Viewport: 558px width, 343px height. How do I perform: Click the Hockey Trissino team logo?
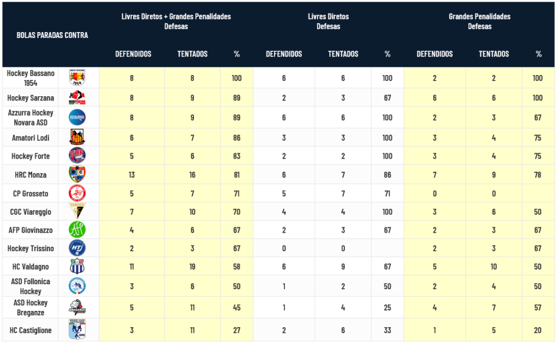click(x=77, y=248)
